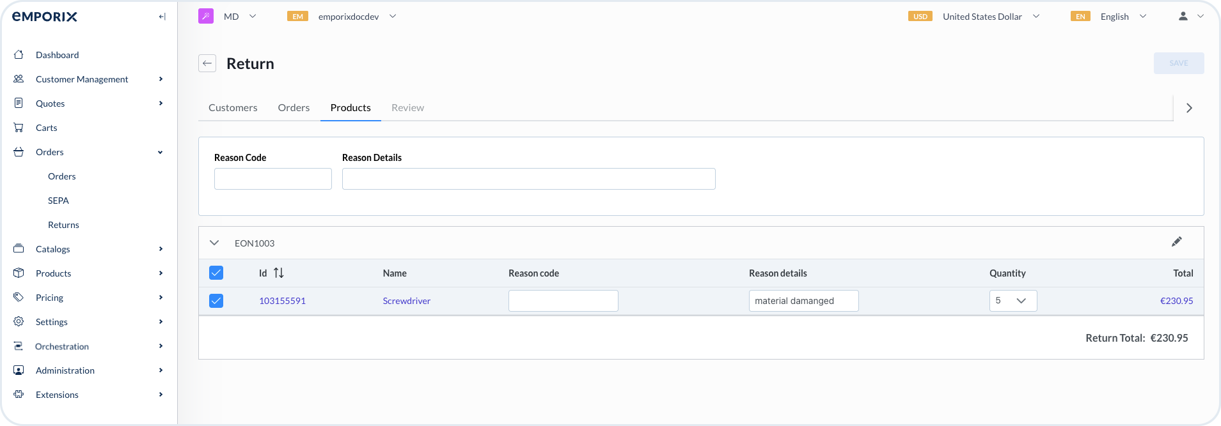Image resolution: width=1221 pixels, height=426 pixels.
Task: Click the Dashboard home icon
Action: tap(19, 55)
